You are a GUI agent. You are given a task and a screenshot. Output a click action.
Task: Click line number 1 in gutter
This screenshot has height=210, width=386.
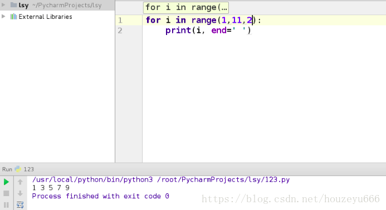click(x=120, y=20)
